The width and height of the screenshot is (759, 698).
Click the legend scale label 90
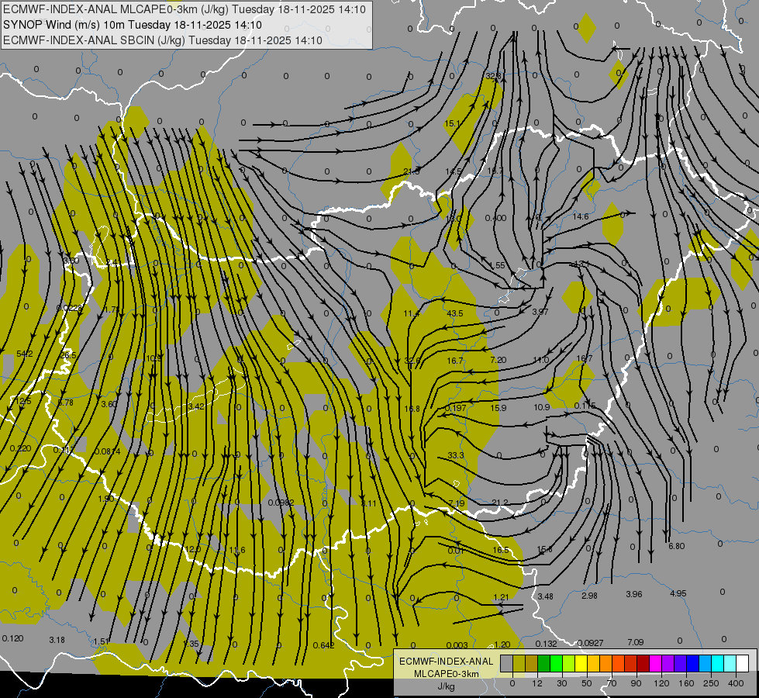(636, 683)
